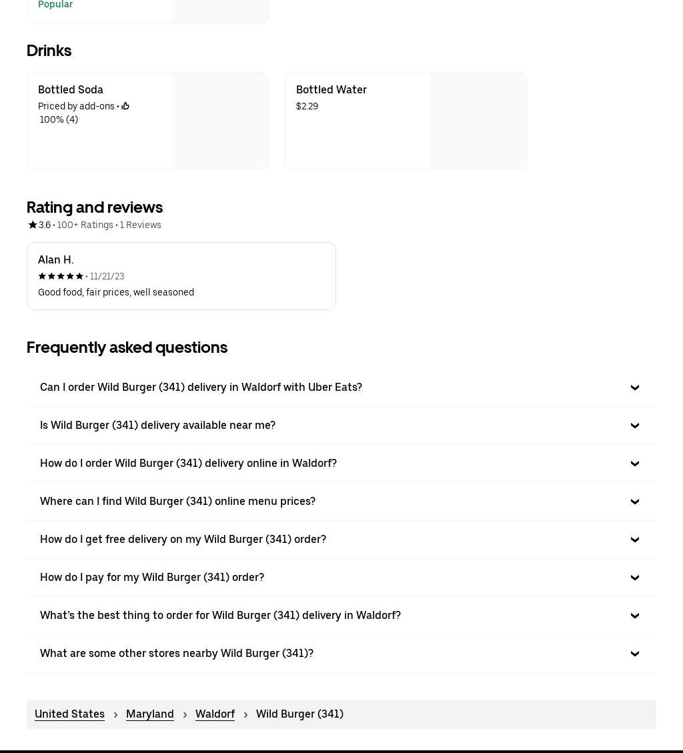Go to the Maryland breadcrumb link
The height and width of the screenshot is (753, 683).
click(x=150, y=714)
